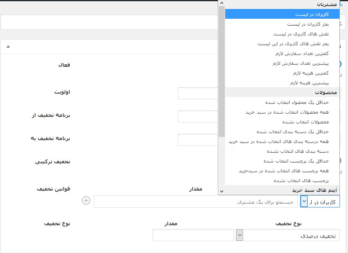Click the dropdown list scroll down arrow

pos(222,191)
